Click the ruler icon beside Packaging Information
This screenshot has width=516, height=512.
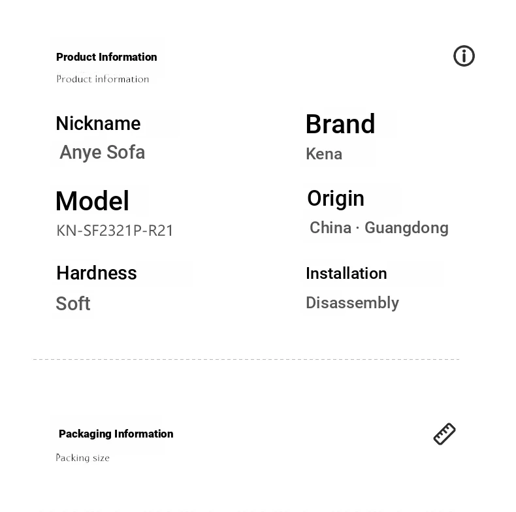(444, 434)
